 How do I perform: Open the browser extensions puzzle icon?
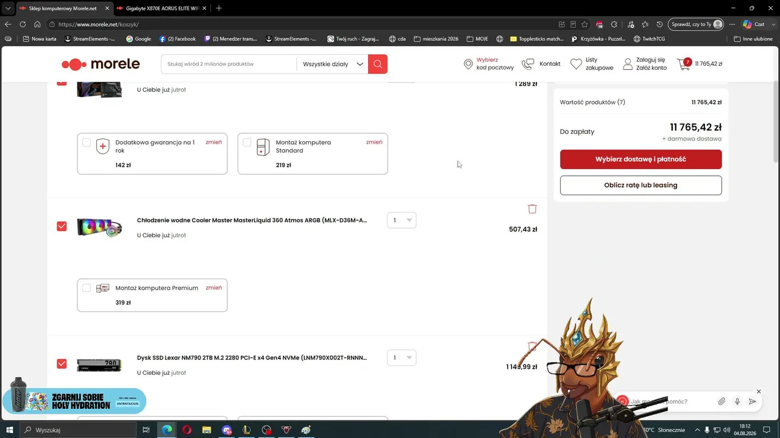[614, 24]
